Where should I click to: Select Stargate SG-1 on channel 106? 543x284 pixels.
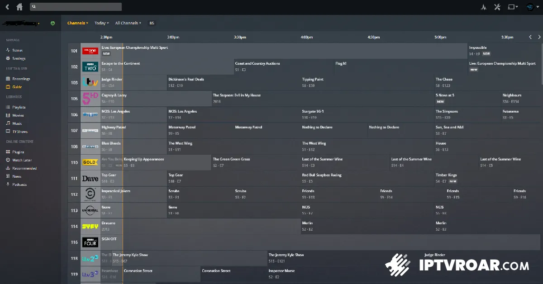point(367,114)
